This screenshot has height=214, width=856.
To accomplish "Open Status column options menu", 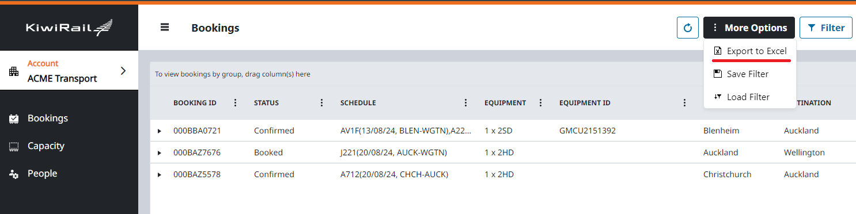I will pyautogui.click(x=321, y=103).
